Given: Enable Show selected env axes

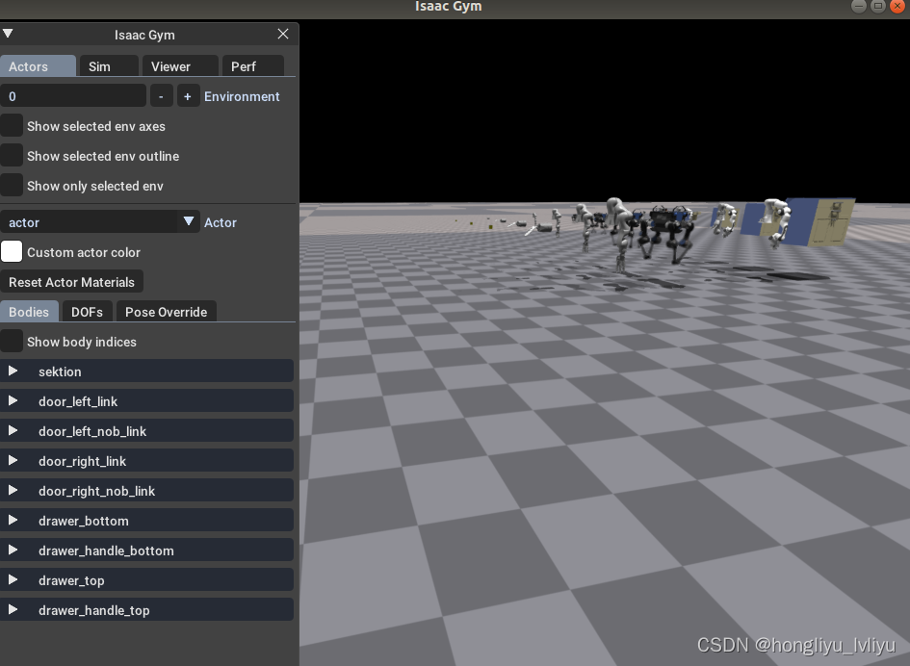Looking at the screenshot, I should point(12,126).
